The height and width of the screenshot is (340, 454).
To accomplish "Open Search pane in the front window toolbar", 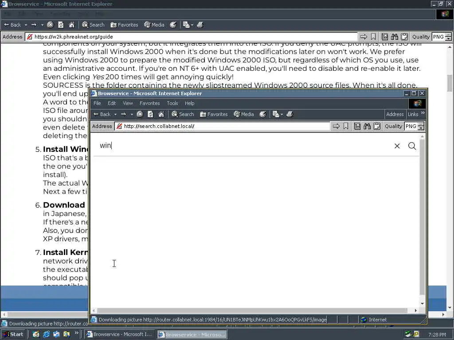I will point(183,114).
